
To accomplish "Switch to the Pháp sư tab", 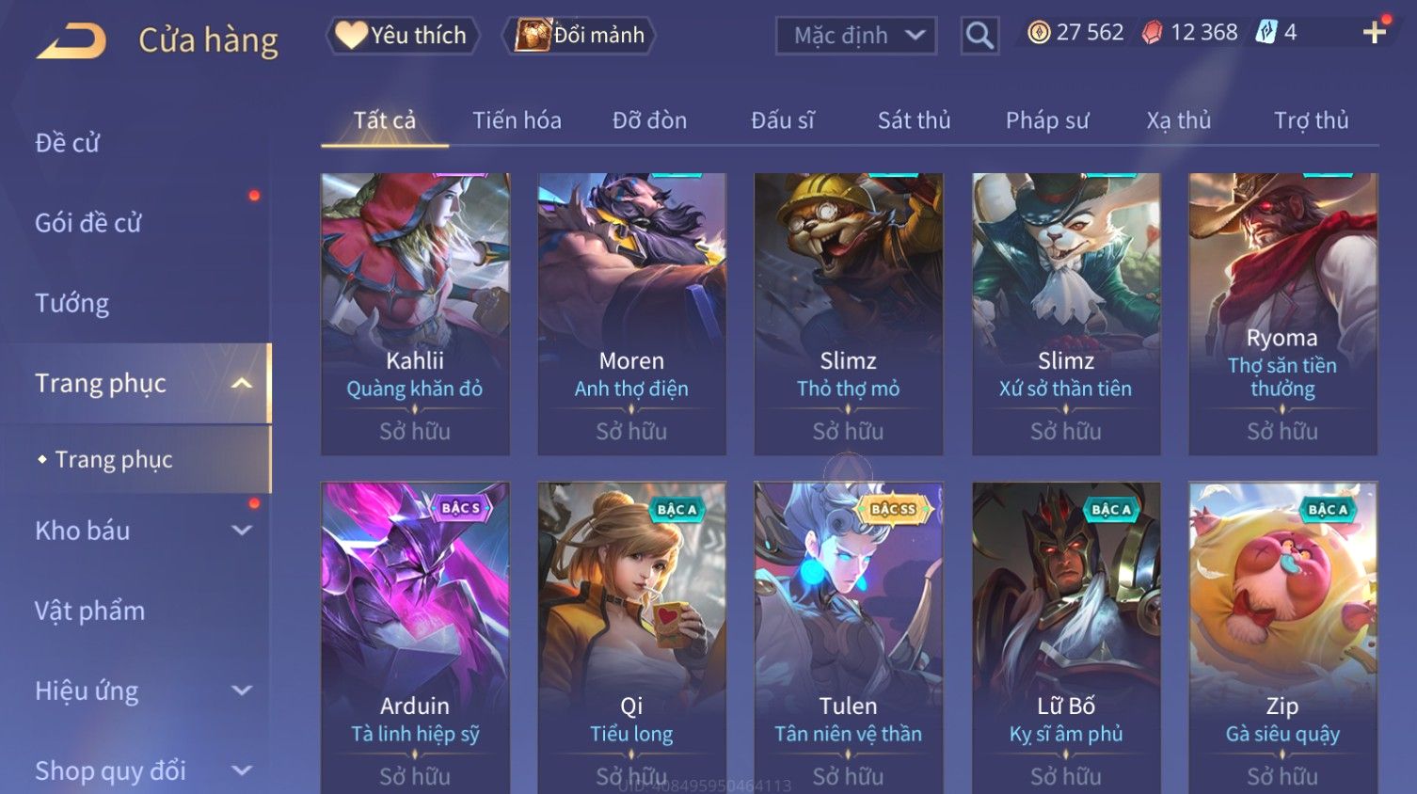I will pyautogui.click(x=1047, y=120).
